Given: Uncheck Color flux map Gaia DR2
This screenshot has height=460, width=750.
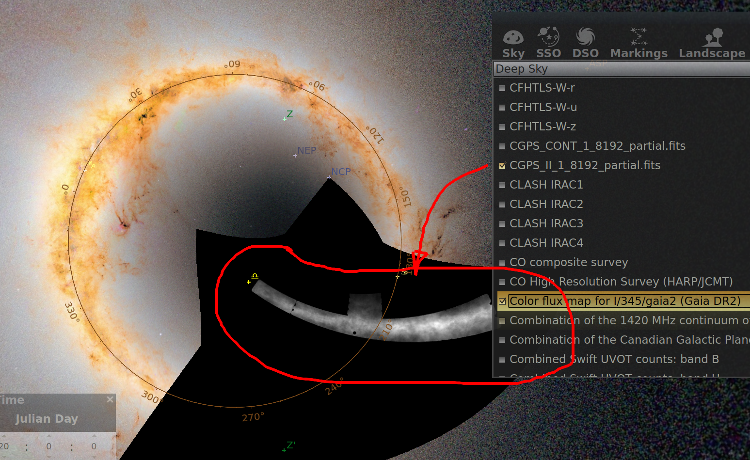Looking at the screenshot, I should coord(502,301).
